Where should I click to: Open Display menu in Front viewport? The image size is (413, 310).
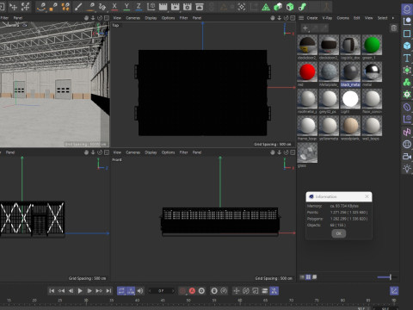pos(151,152)
